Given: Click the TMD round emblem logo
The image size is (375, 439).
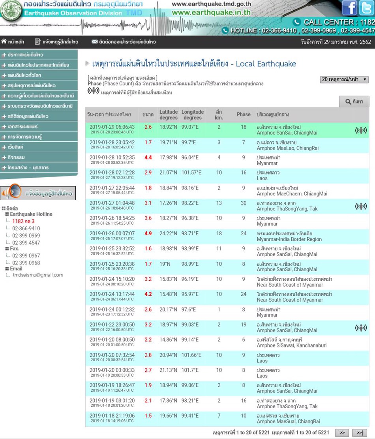Looking at the screenshot, I should [11, 11].
